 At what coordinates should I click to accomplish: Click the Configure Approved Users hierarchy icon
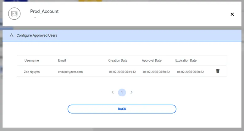12,35
